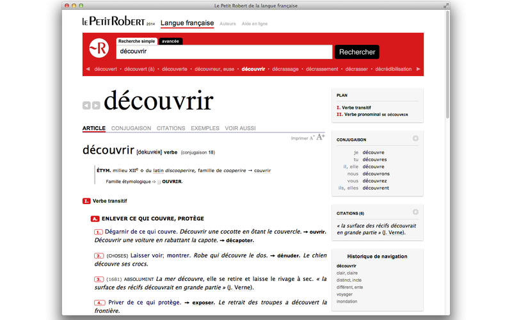
Task: Open highlighted découvrir in word strip
Action: point(253,69)
